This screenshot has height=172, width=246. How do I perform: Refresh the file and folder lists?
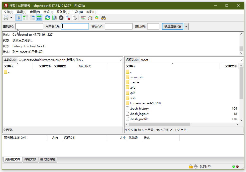(x=48, y=18)
